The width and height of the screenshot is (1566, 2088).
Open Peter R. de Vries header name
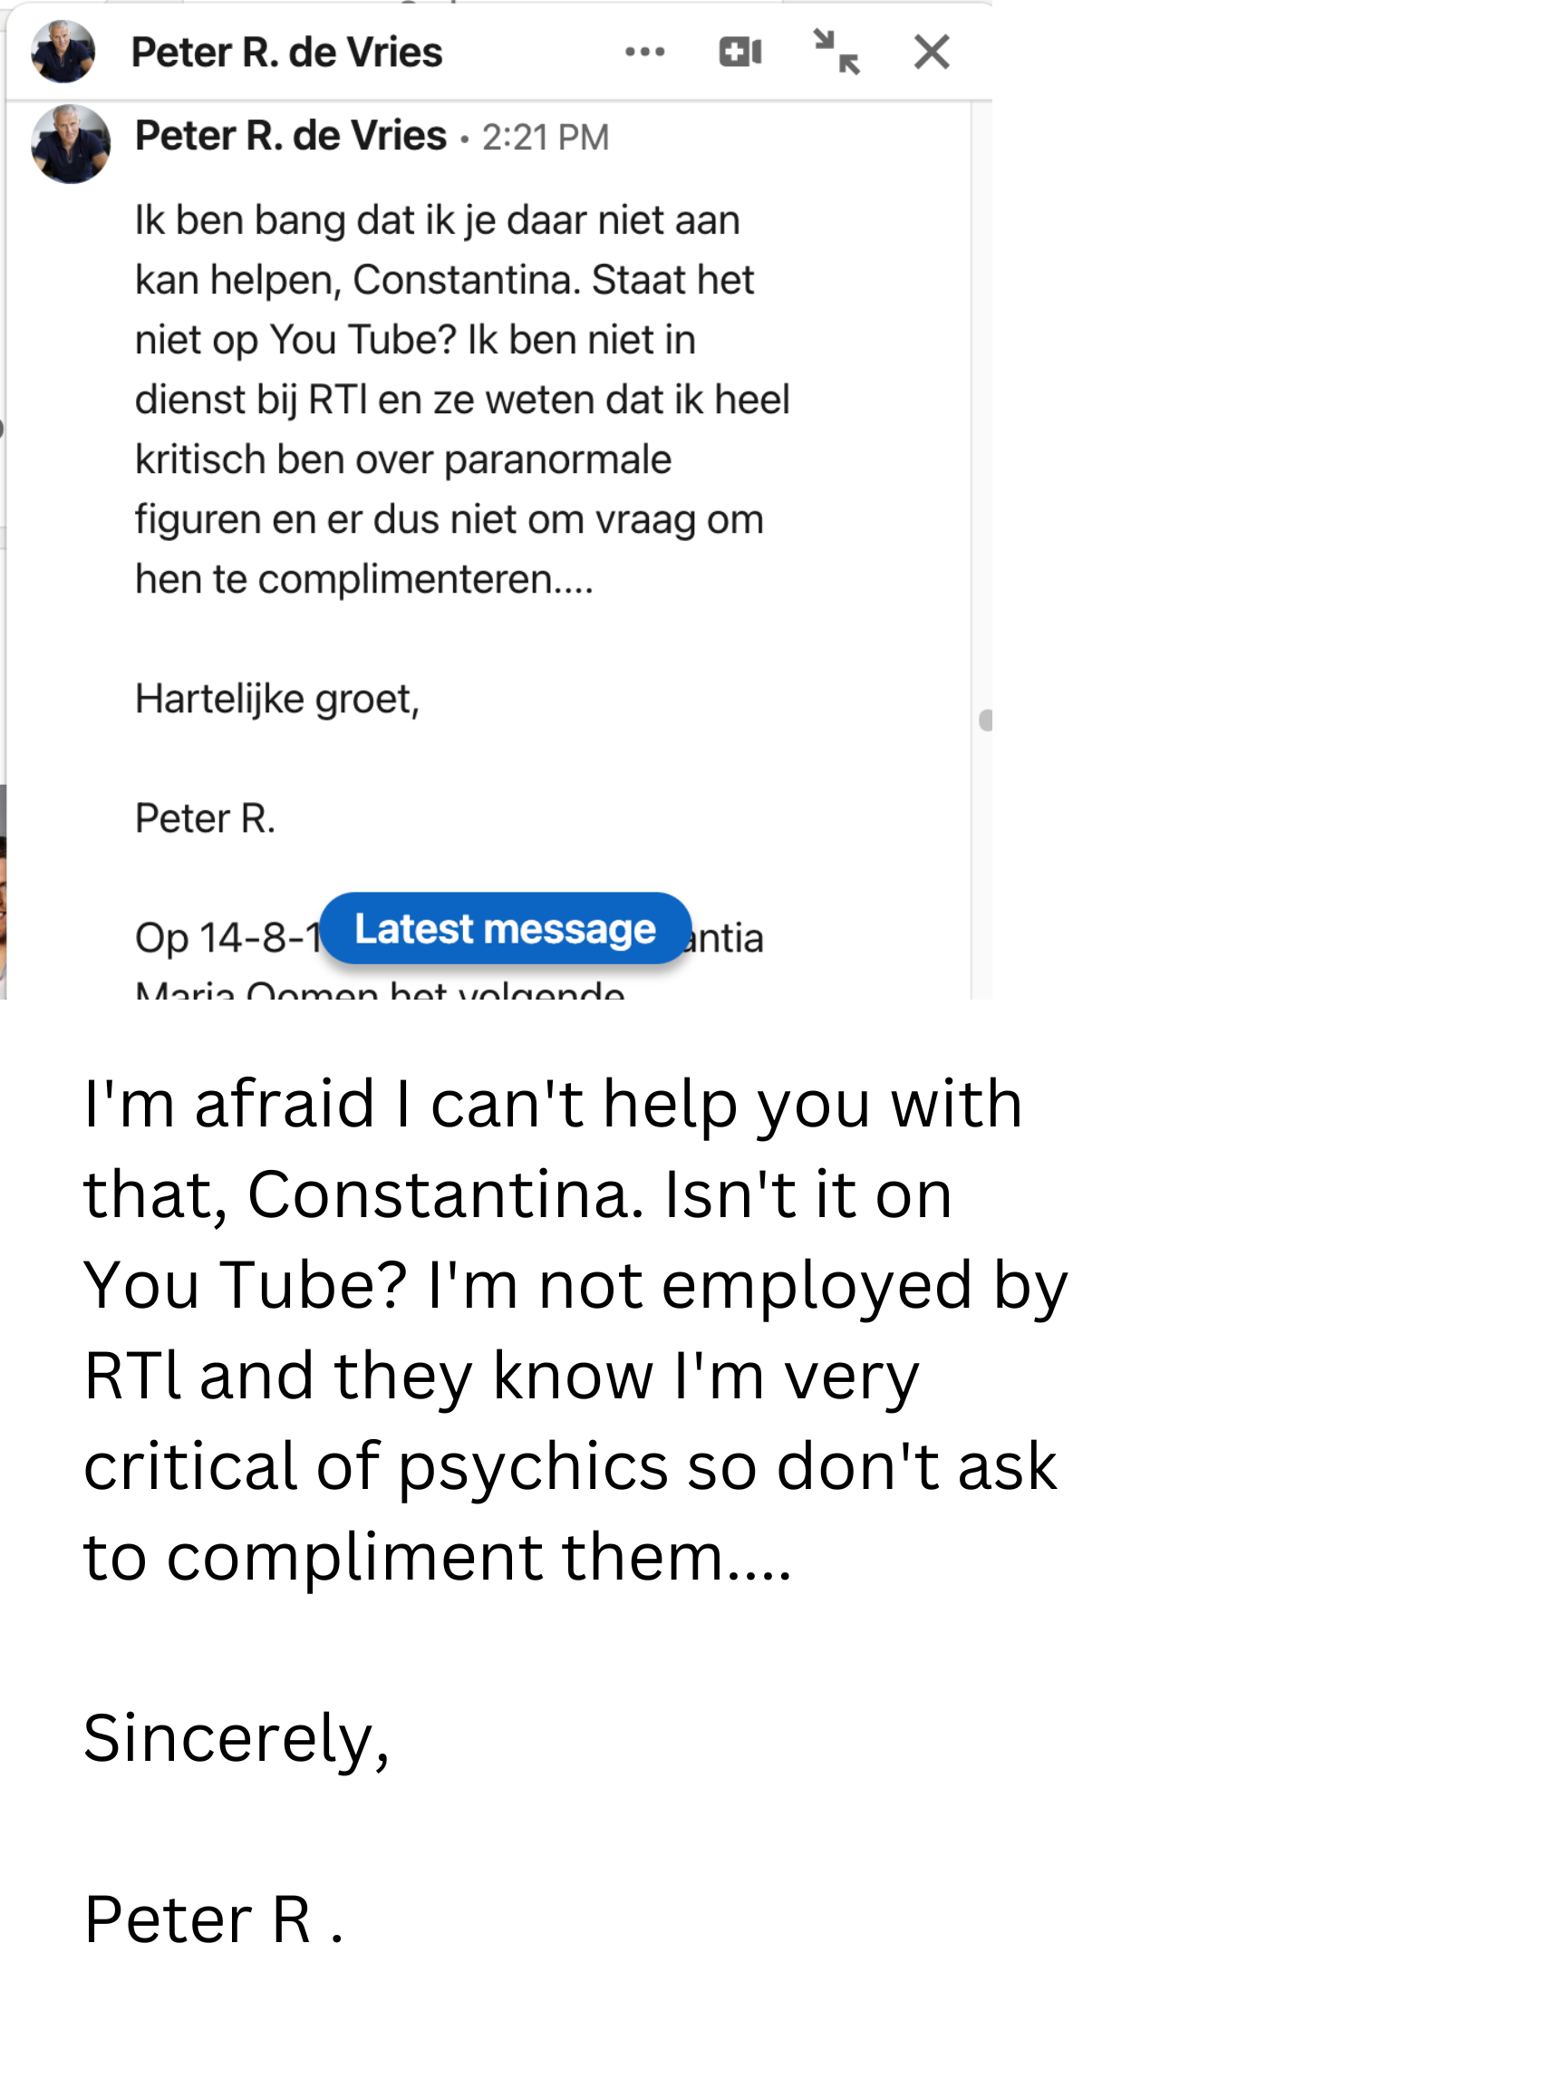[286, 52]
